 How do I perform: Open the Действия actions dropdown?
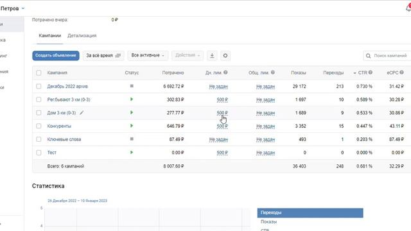pos(188,56)
